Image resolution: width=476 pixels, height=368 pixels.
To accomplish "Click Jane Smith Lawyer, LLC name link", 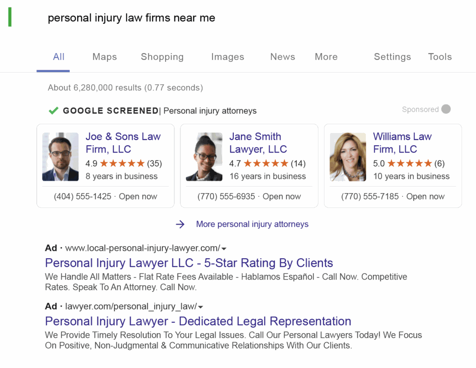I will [258, 143].
